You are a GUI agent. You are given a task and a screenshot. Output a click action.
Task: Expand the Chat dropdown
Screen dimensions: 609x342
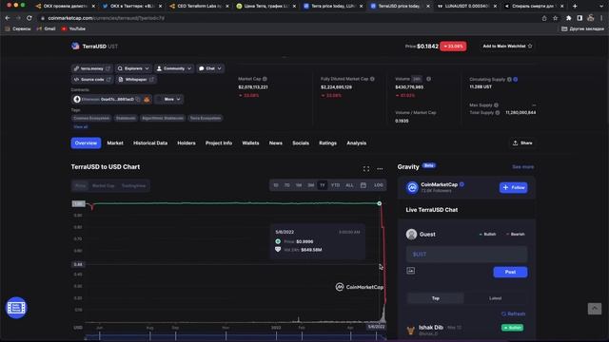pos(210,68)
